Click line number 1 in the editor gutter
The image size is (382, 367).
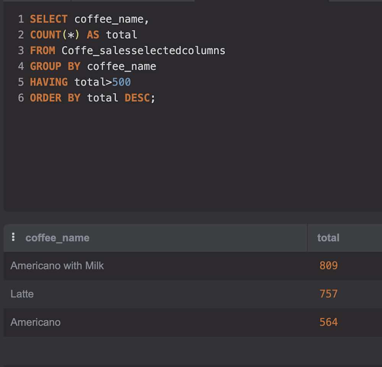pyautogui.click(x=21, y=19)
